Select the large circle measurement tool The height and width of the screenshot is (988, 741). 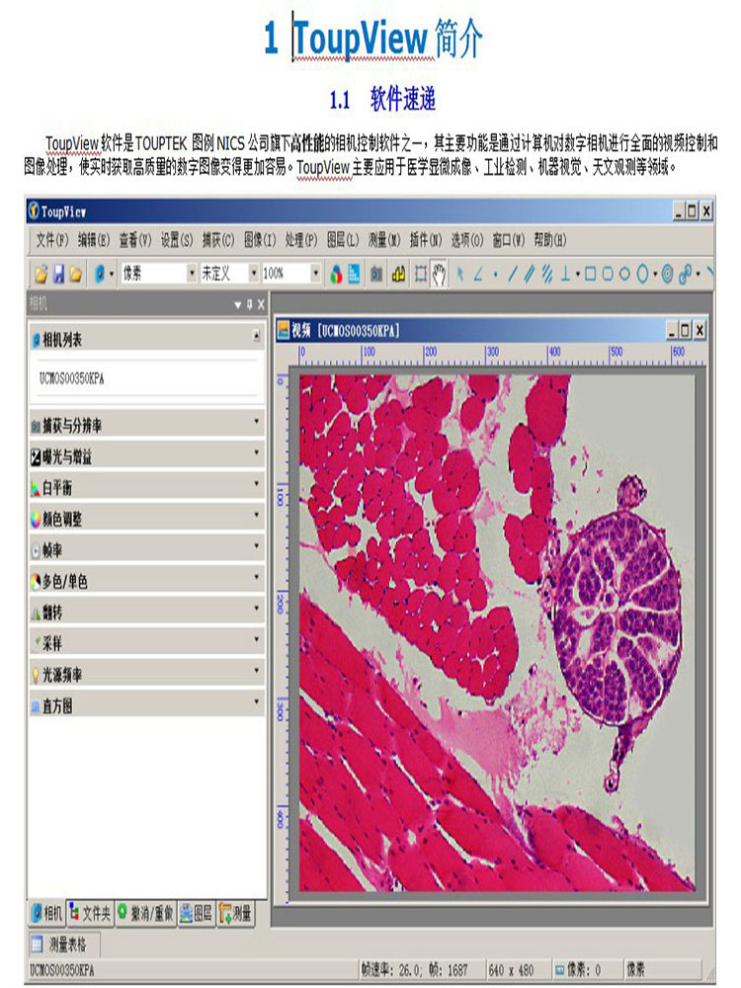[642, 274]
